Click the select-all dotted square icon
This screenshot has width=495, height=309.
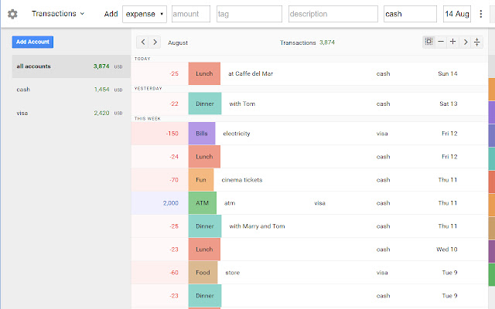click(428, 42)
